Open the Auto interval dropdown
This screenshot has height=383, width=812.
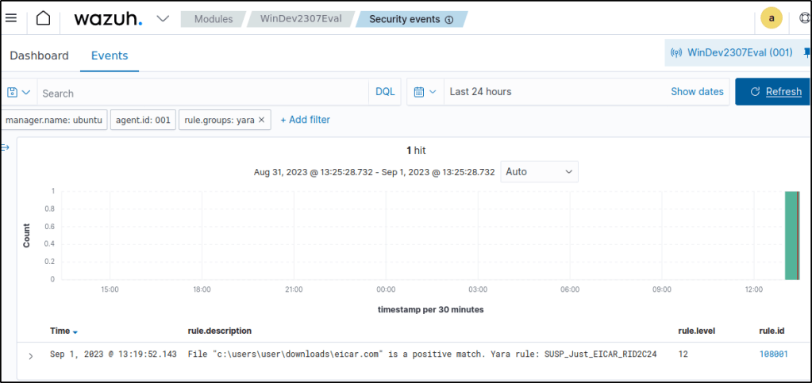pos(539,171)
